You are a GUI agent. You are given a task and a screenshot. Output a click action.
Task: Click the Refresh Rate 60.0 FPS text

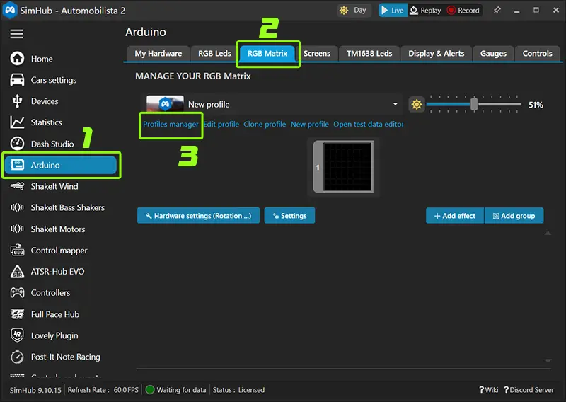pos(103,390)
